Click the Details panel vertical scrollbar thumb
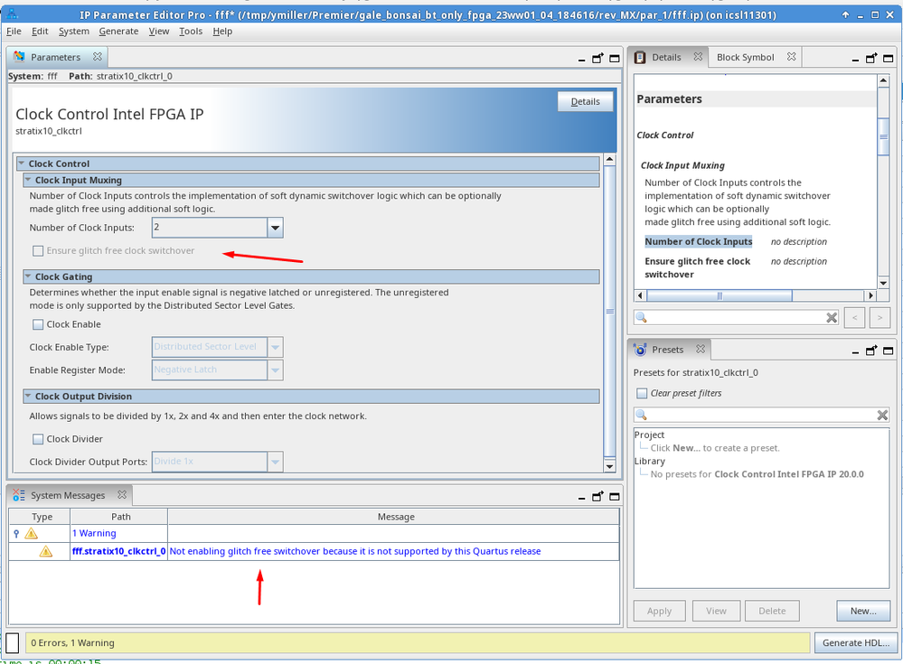The height and width of the screenshot is (664, 903). pos(883,136)
